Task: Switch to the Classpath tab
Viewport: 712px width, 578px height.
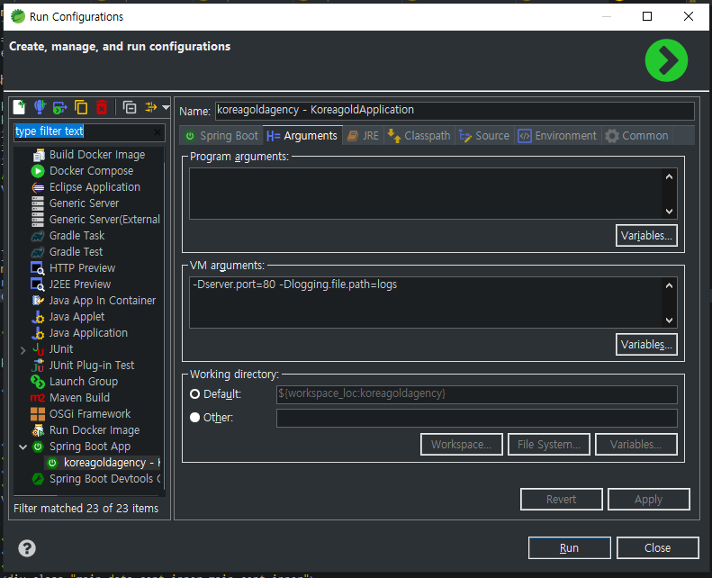Action: (419, 136)
